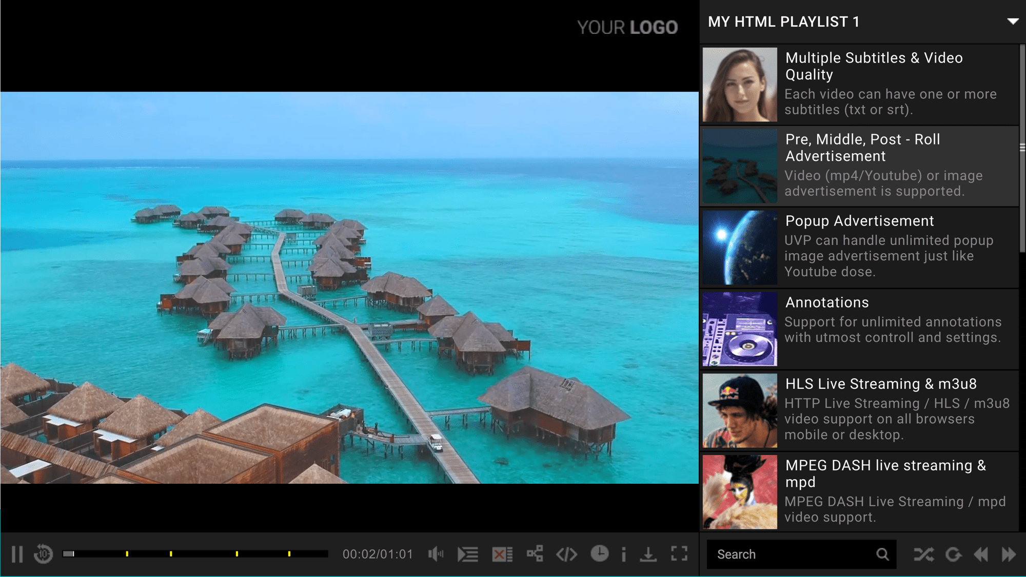Viewport: 1026px width, 577px height.
Task: Open the embed code panel
Action: [566, 554]
